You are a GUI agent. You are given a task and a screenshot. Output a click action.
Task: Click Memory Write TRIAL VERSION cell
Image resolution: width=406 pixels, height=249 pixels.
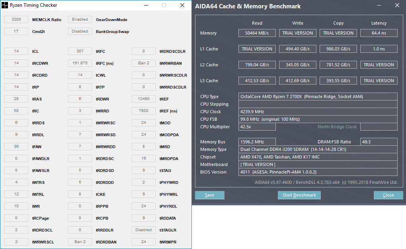pyautogui.click(x=297, y=33)
